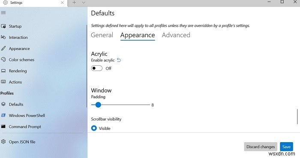Switch to the Advanced tab
Screen dimensions: 300x158
point(176,35)
